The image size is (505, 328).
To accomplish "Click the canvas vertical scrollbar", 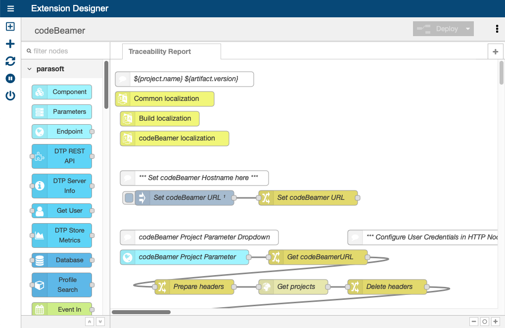I will 502,73.
